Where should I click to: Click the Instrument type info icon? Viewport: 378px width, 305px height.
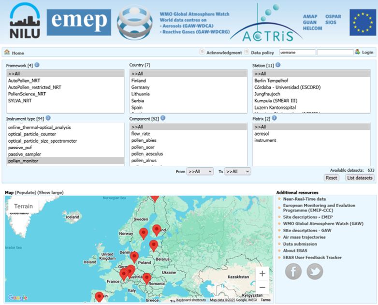click(x=48, y=118)
